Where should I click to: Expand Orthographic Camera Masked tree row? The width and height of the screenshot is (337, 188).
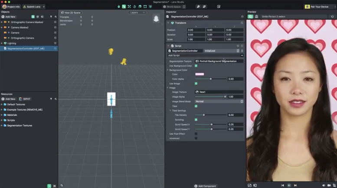pos(2,22)
